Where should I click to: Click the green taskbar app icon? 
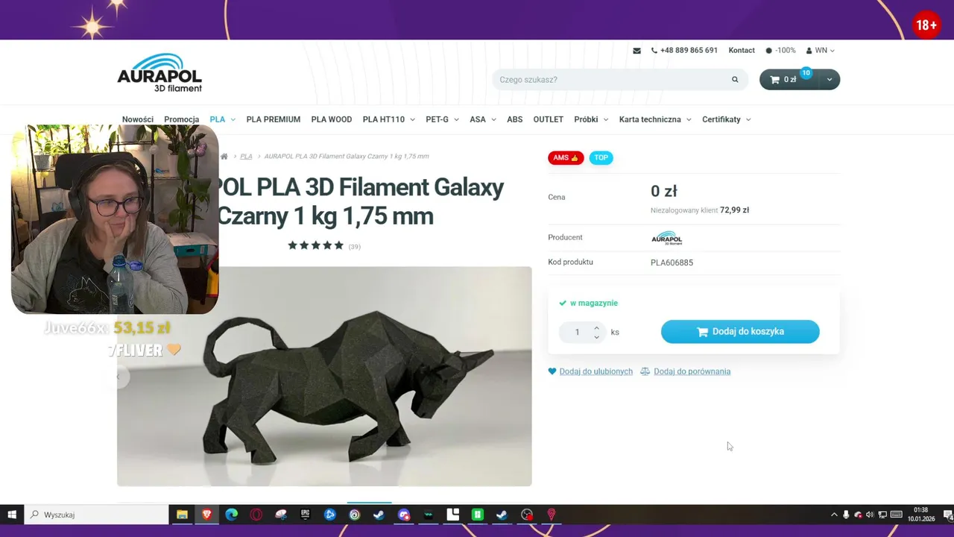478,515
